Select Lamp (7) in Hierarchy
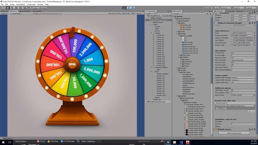Screen dimensions: 258x145 (x=160, y=50)
